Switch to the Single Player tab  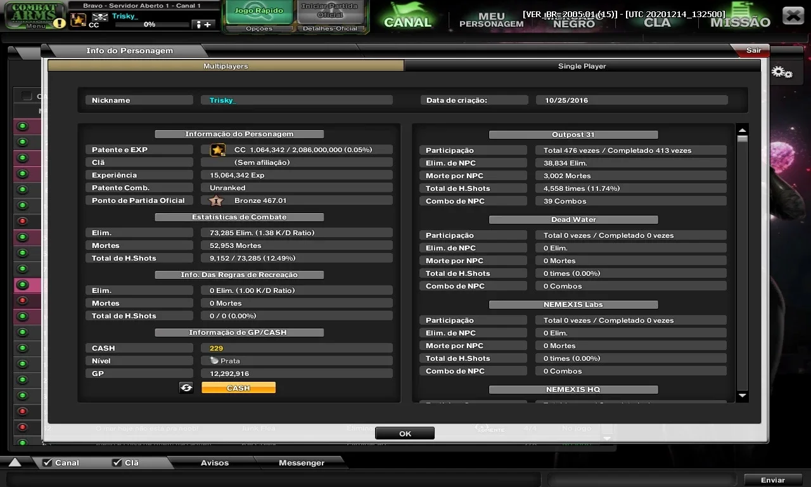click(582, 66)
